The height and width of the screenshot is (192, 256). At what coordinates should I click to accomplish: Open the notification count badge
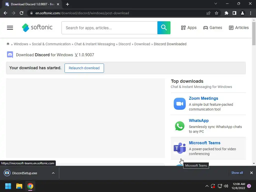point(249,186)
